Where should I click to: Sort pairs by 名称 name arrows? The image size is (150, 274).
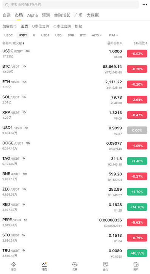6,43
